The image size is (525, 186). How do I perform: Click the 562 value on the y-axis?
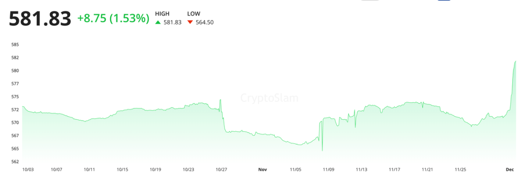pyautogui.click(x=15, y=161)
